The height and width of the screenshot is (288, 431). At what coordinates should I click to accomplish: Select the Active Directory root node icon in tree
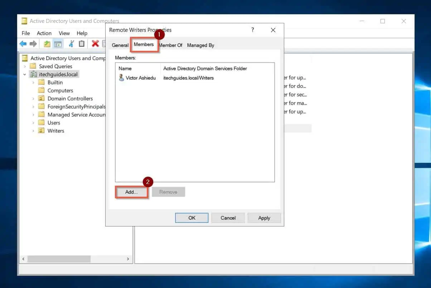[25, 58]
